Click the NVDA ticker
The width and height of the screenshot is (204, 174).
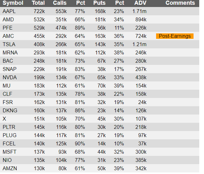pos(10,78)
